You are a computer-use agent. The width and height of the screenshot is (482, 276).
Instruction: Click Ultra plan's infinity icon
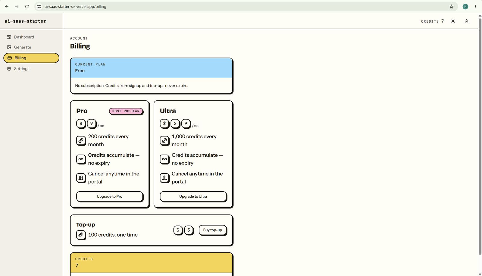point(164,159)
